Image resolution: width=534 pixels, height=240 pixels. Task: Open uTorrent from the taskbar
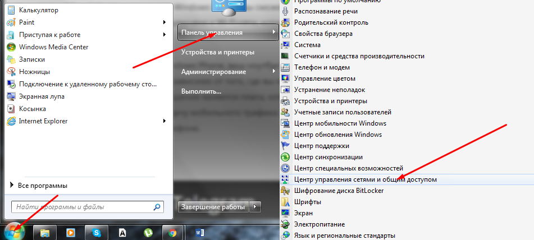148,233
